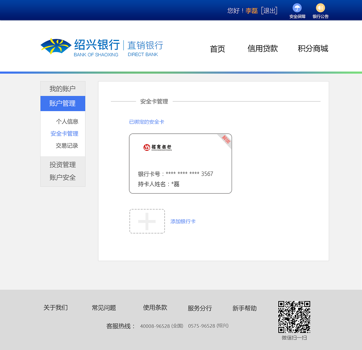Click the 添加银行卡 link
The width and height of the screenshot is (362, 350).
point(183,221)
